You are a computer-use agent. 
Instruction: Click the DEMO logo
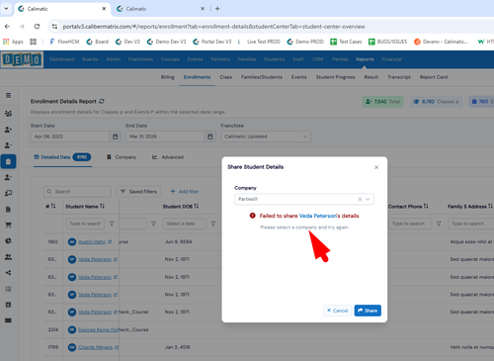click(x=22, y=59)
